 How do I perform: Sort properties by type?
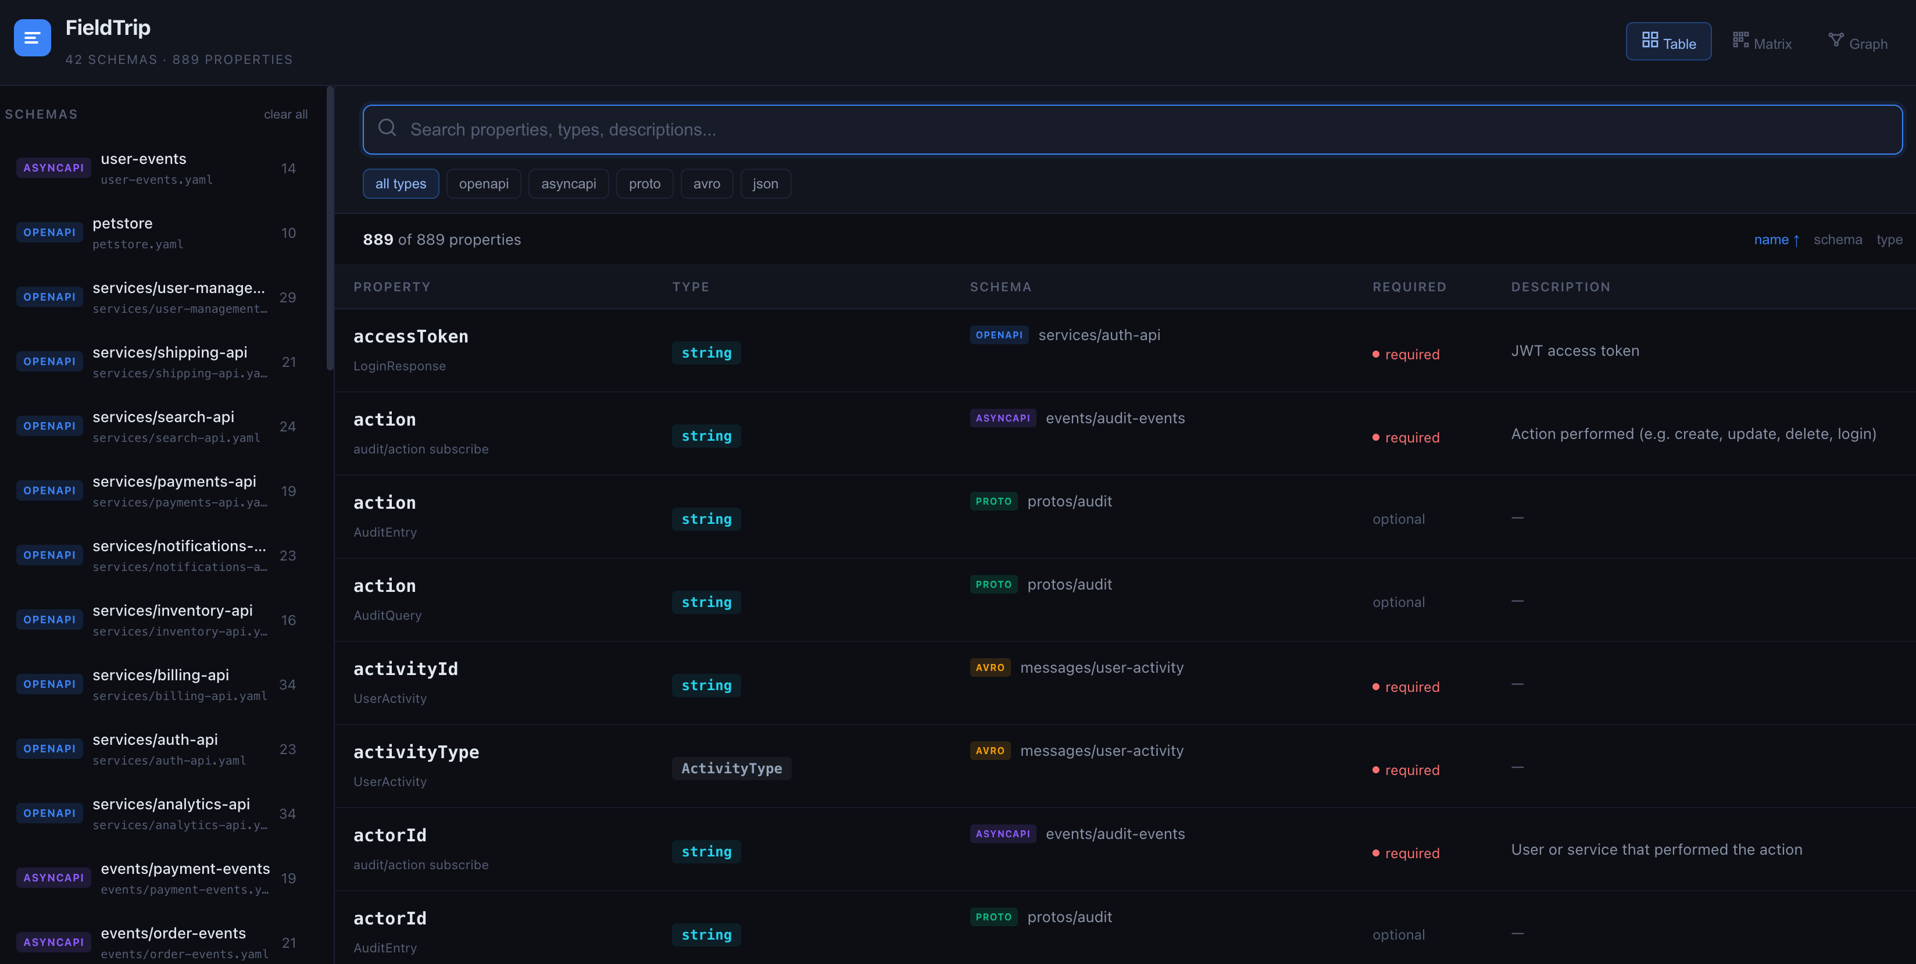1889,240
